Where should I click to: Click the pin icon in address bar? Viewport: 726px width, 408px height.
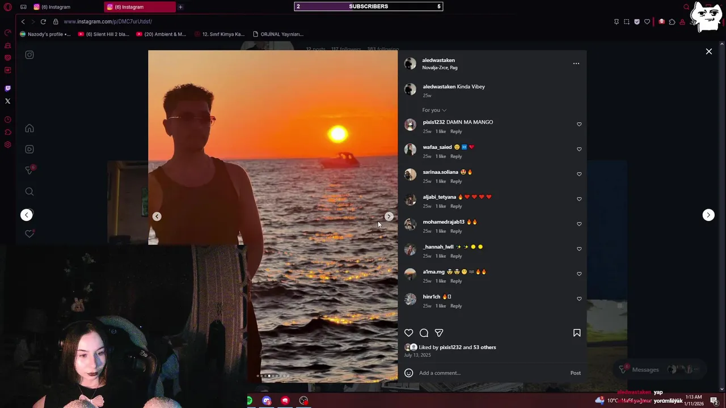(x=617, y=22)
